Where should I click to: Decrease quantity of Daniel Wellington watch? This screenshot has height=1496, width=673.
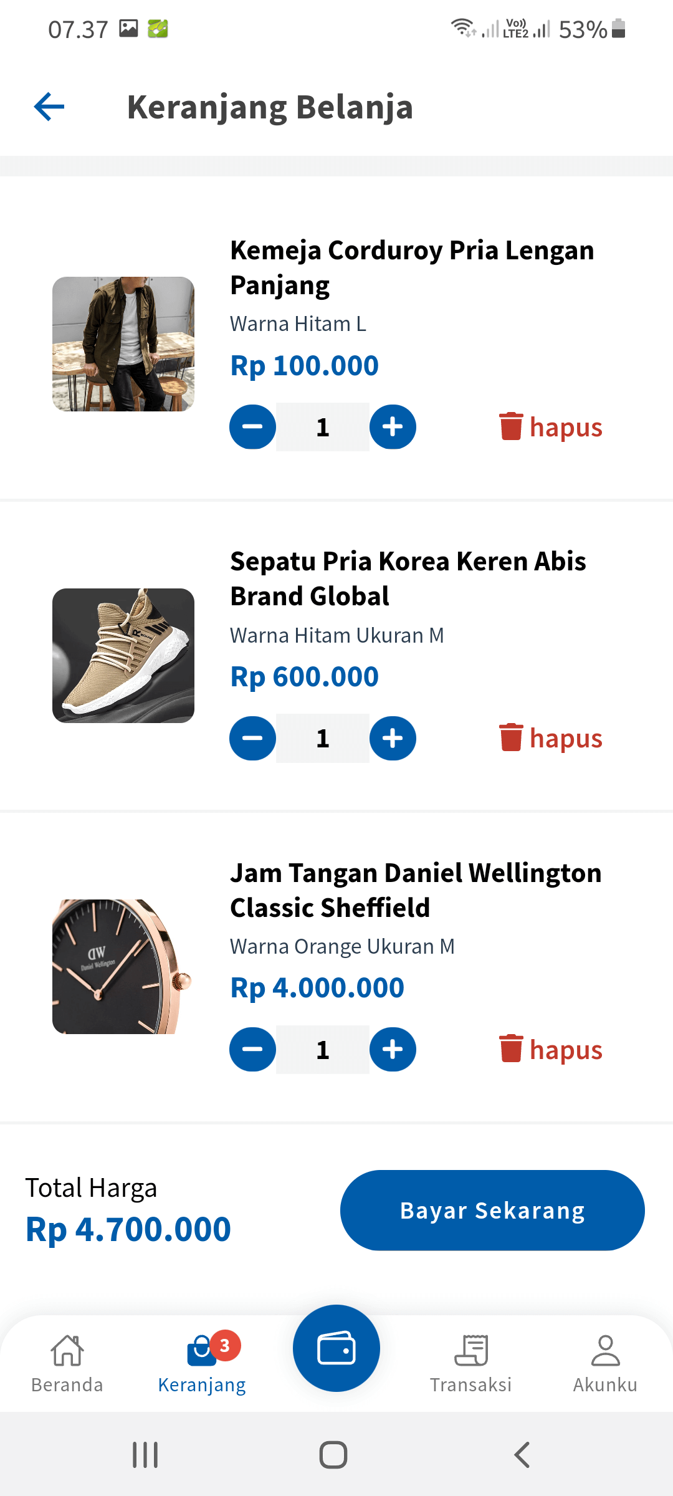tap(252, 1050)
